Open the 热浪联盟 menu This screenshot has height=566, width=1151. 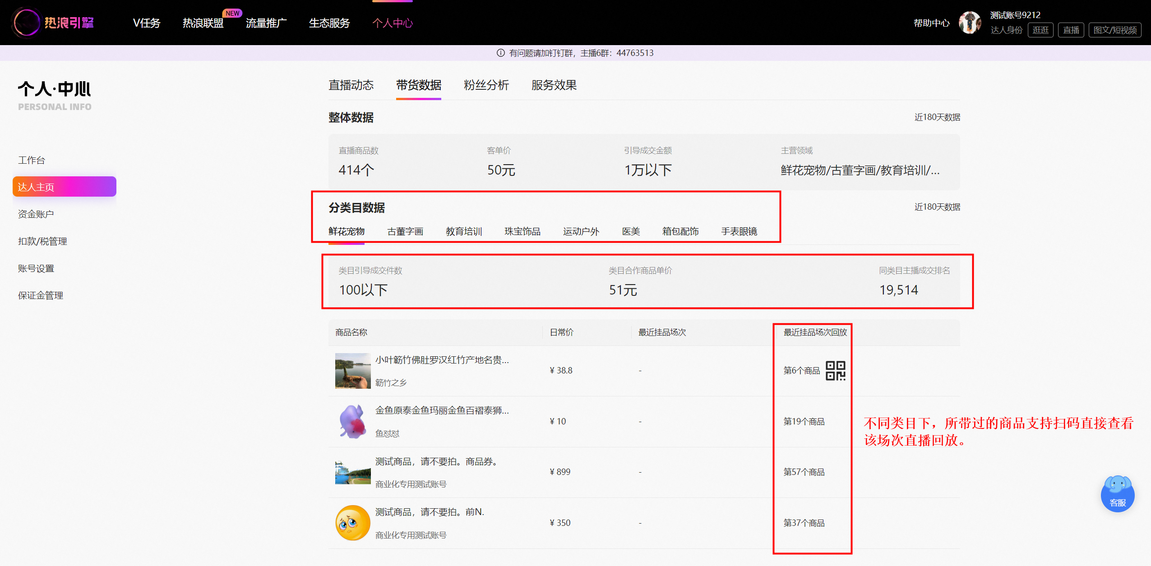[203, 23]
